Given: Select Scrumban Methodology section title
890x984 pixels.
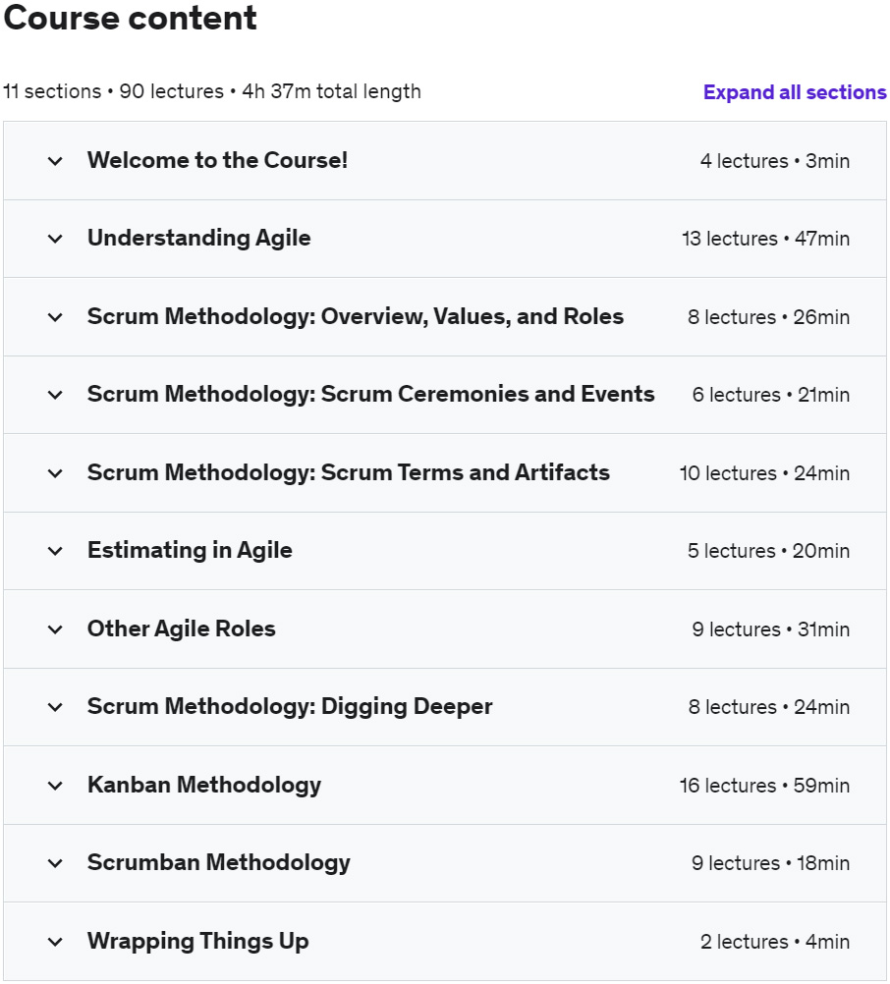Looking at the screenshot, I should point(218,863).
